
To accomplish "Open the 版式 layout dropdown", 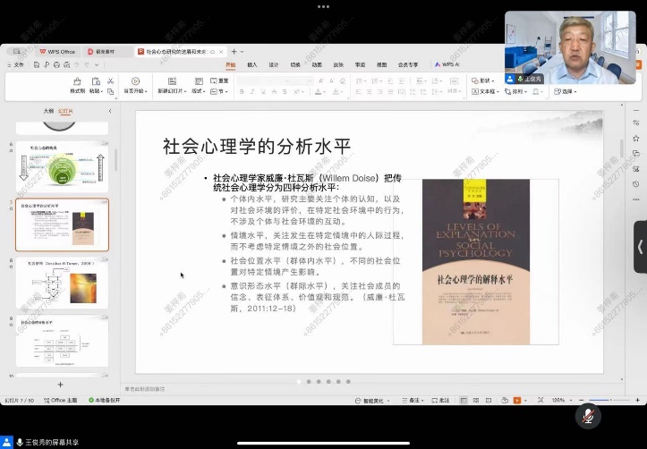I will coord(199,91).
